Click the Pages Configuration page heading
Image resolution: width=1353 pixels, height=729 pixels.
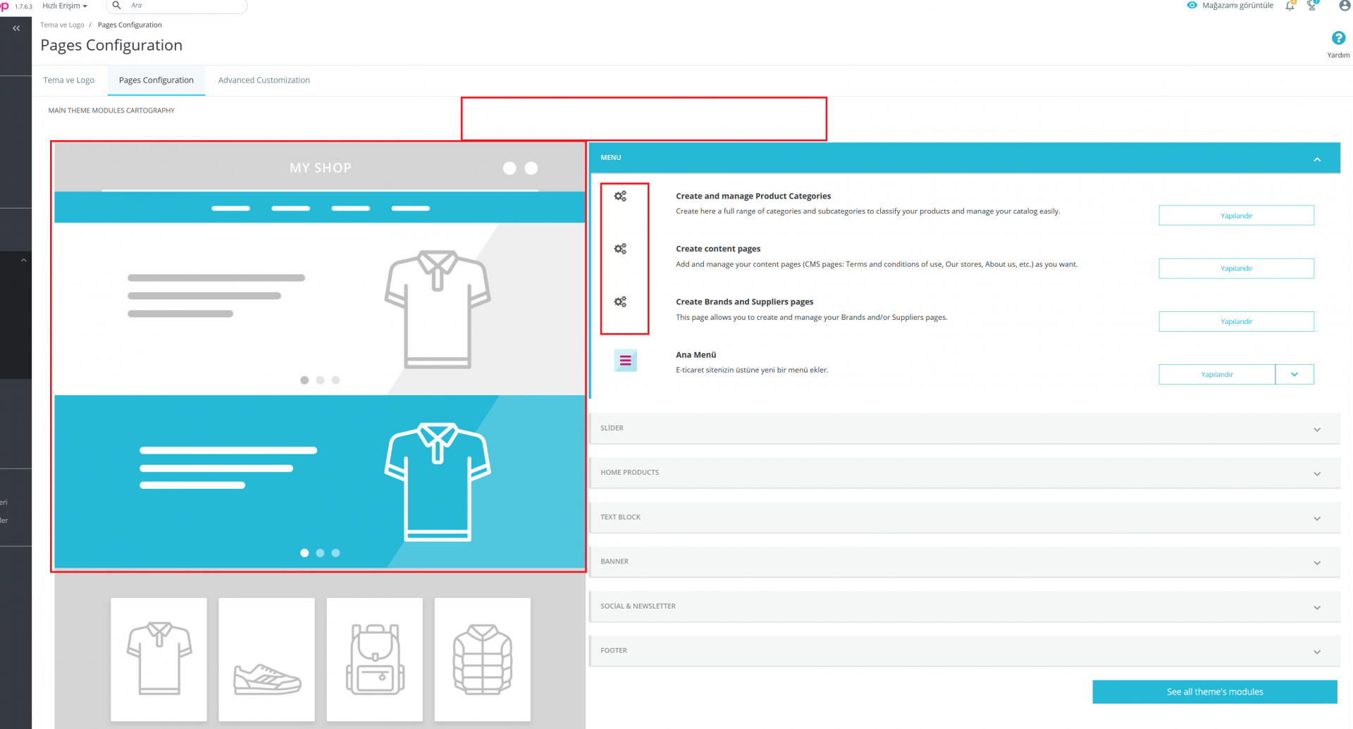[x=111, y=46]
